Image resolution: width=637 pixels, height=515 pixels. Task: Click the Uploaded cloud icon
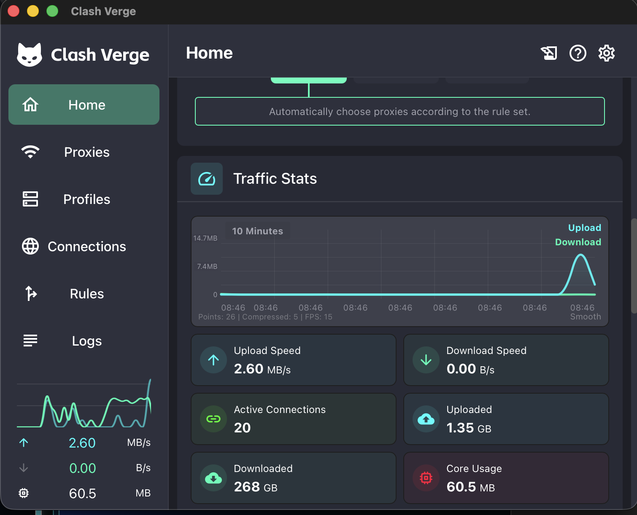(x=426, y=419)
